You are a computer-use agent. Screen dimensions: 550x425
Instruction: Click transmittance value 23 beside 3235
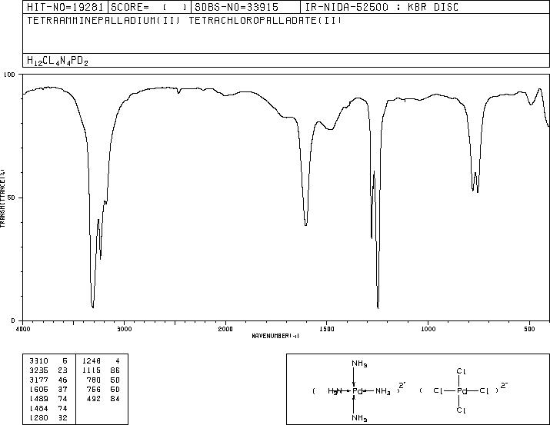pos(63,370)
